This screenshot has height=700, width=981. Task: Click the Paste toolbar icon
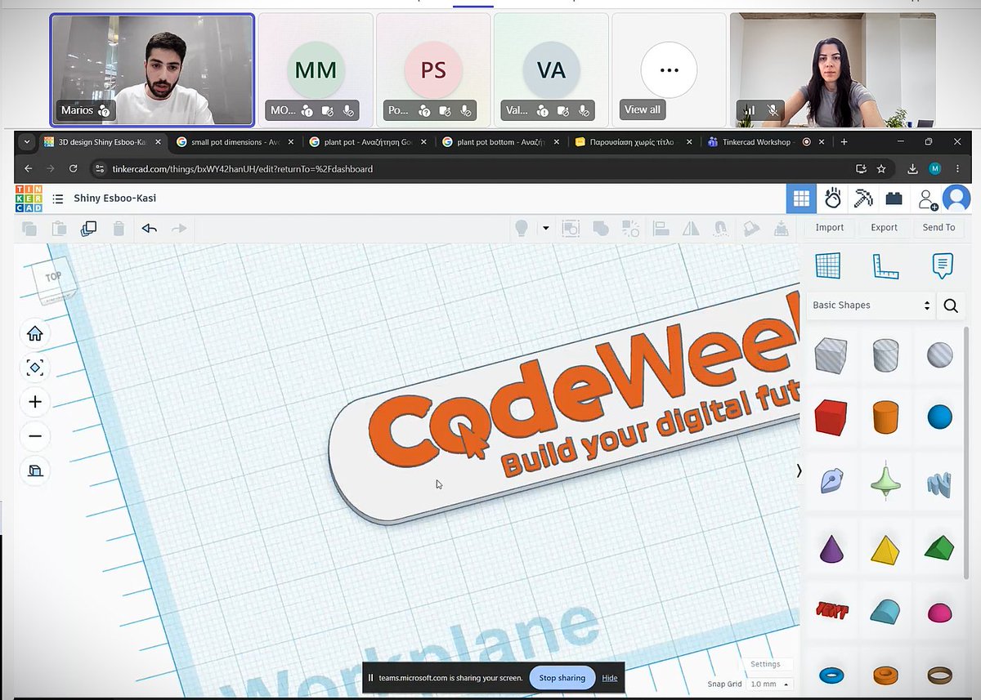tap(59, 229)
